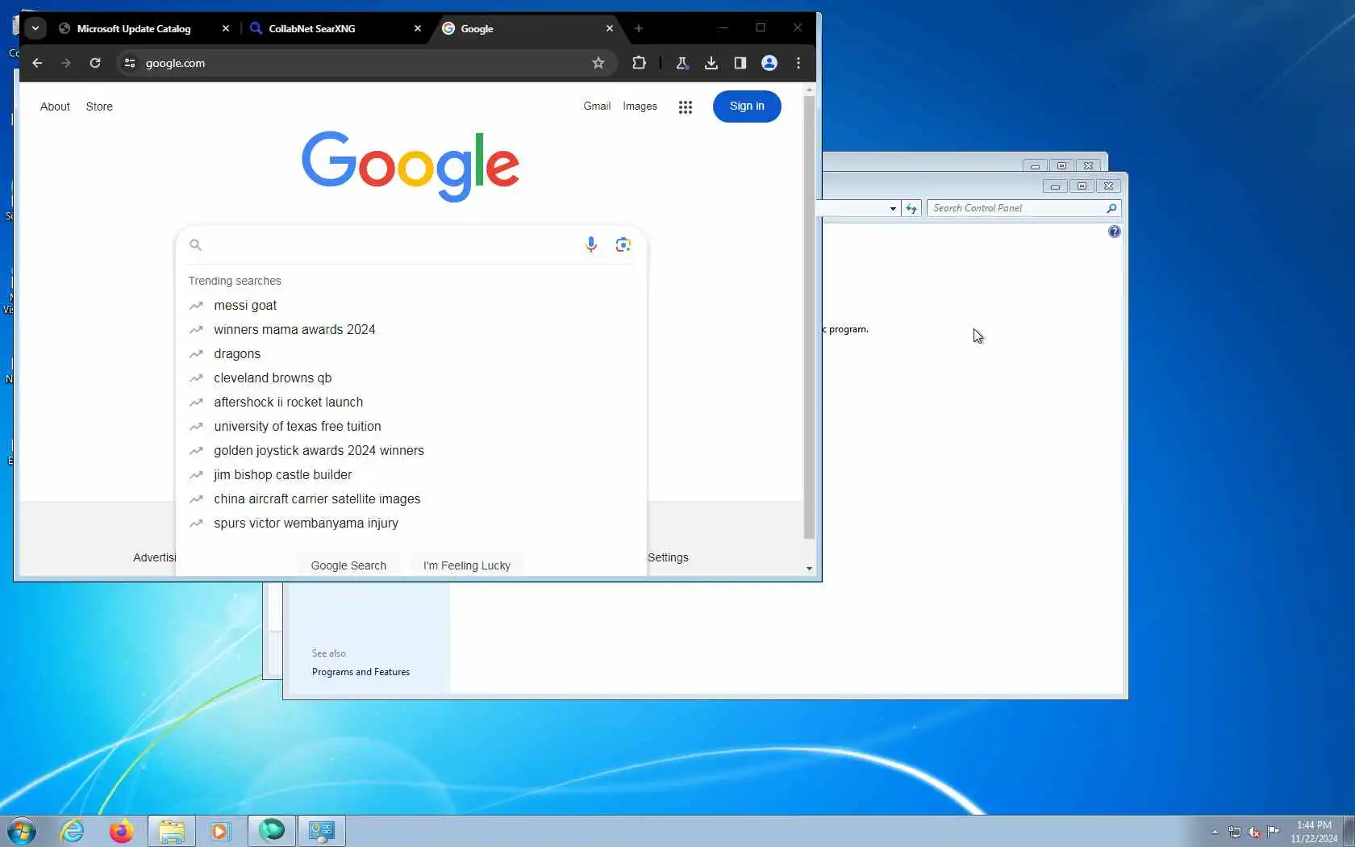The height and width of the screenshot is (847, 1355).
Task: Go back using Chrome's back arrow
Action: (37, 63)
